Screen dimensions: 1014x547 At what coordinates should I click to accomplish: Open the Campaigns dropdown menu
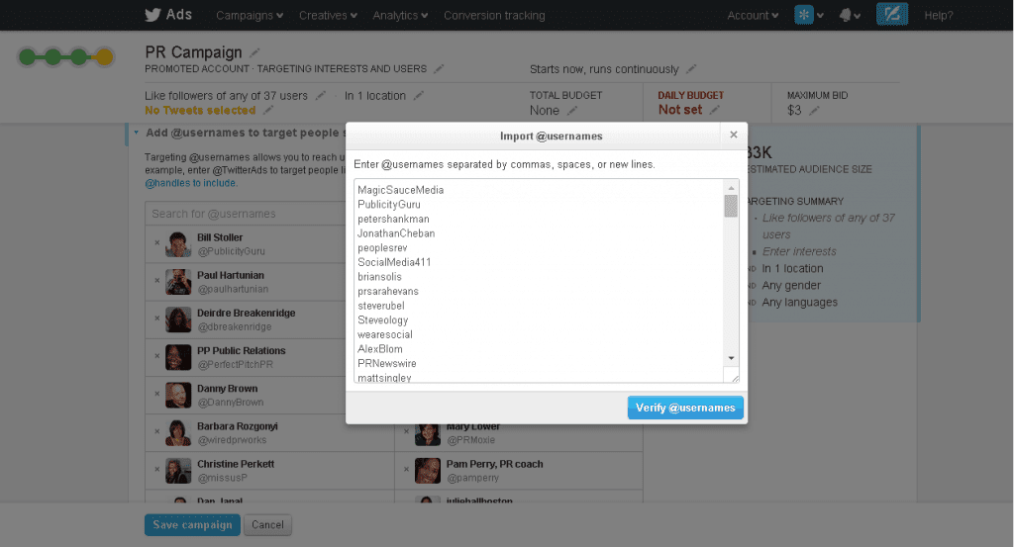pyautogui.click(x=250, y=16)
